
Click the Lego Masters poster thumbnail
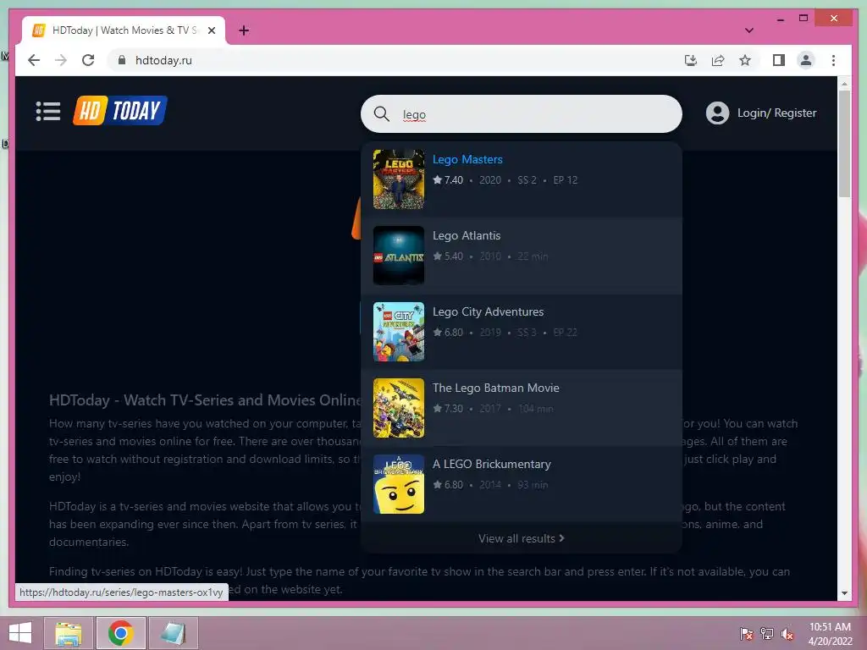[399, 179]
